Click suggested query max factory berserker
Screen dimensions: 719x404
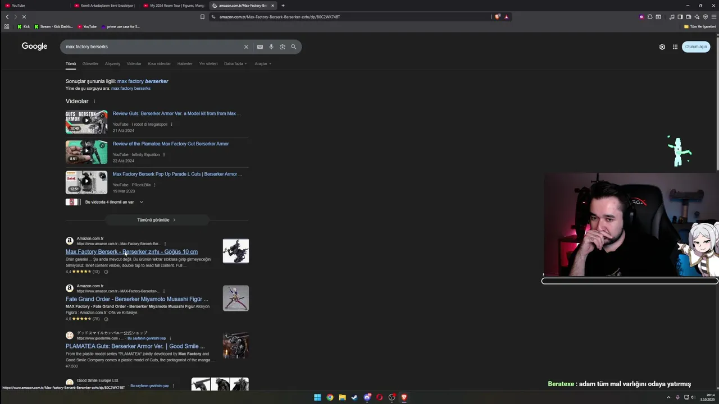pyautogui.click(x=143, y=81)
